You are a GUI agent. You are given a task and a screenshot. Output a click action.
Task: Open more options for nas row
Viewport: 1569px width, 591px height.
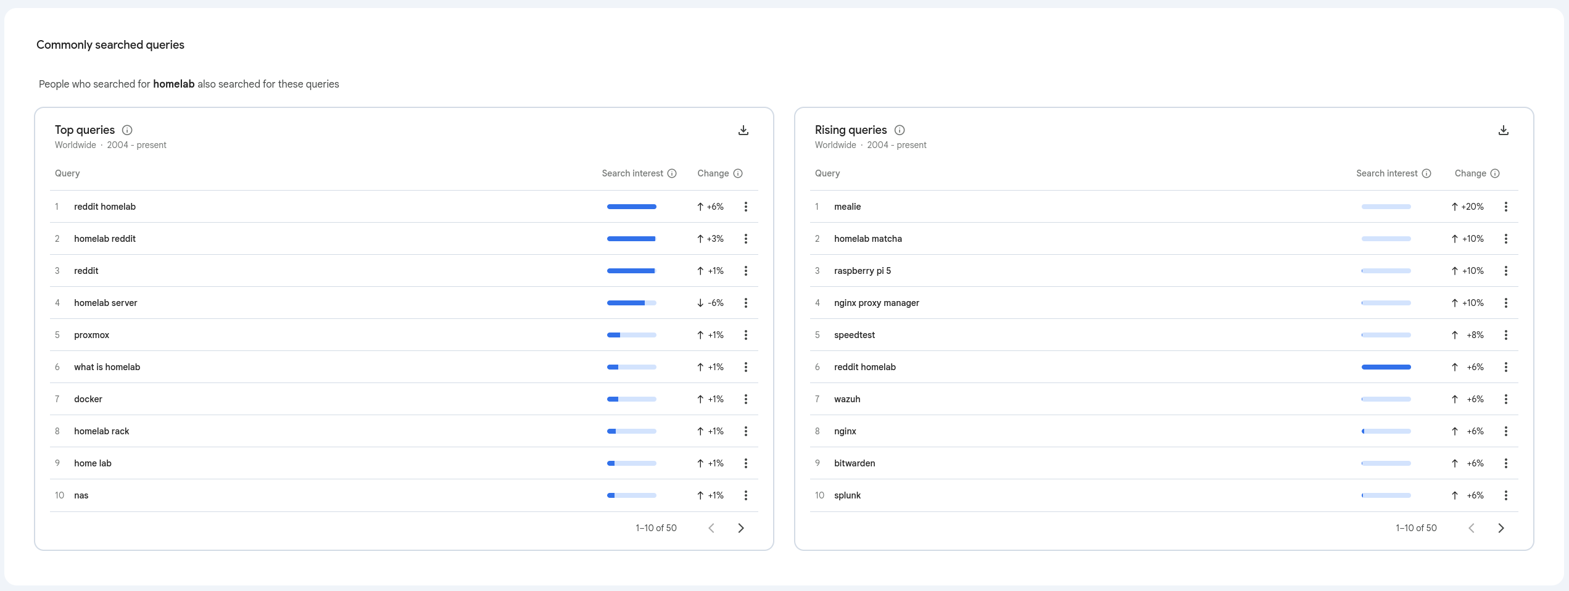(x=745, y=495)
